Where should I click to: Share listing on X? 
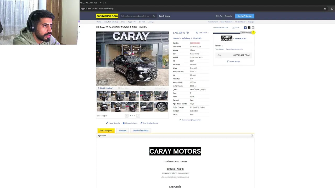pyautogui.click(x=249, y=28)
